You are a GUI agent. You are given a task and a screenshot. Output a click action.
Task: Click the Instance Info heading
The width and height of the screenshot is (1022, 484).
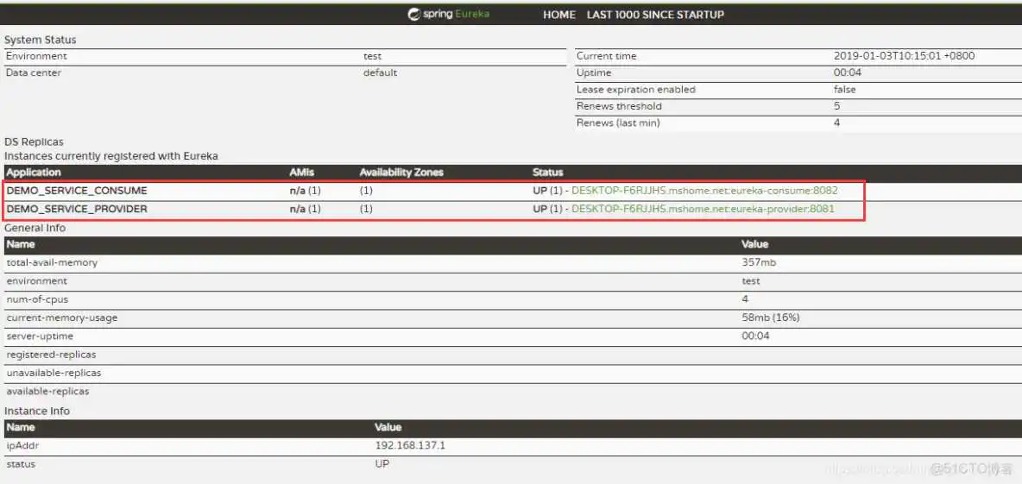[37, 411]
